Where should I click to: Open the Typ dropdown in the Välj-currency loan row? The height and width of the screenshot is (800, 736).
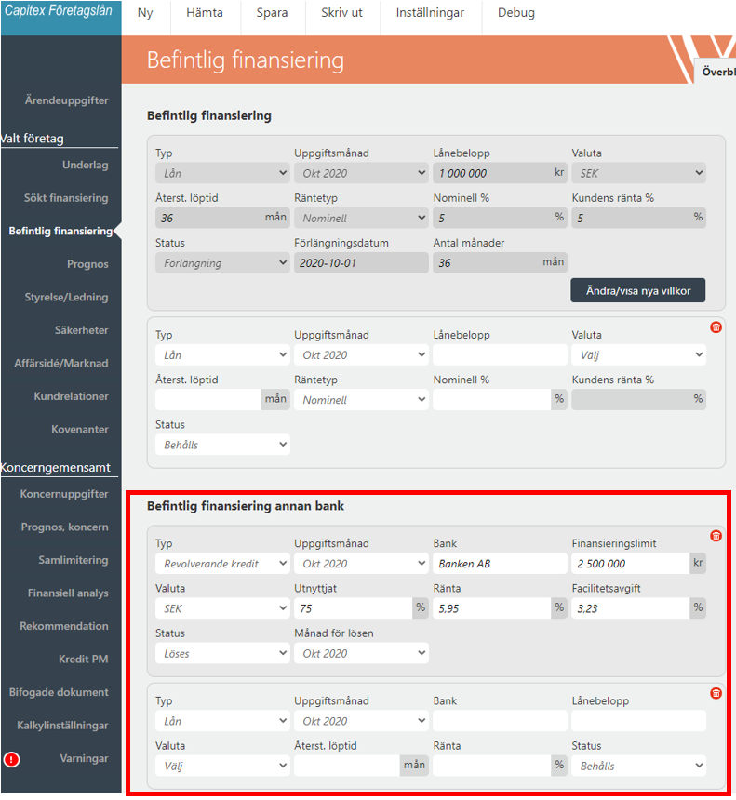222,355
